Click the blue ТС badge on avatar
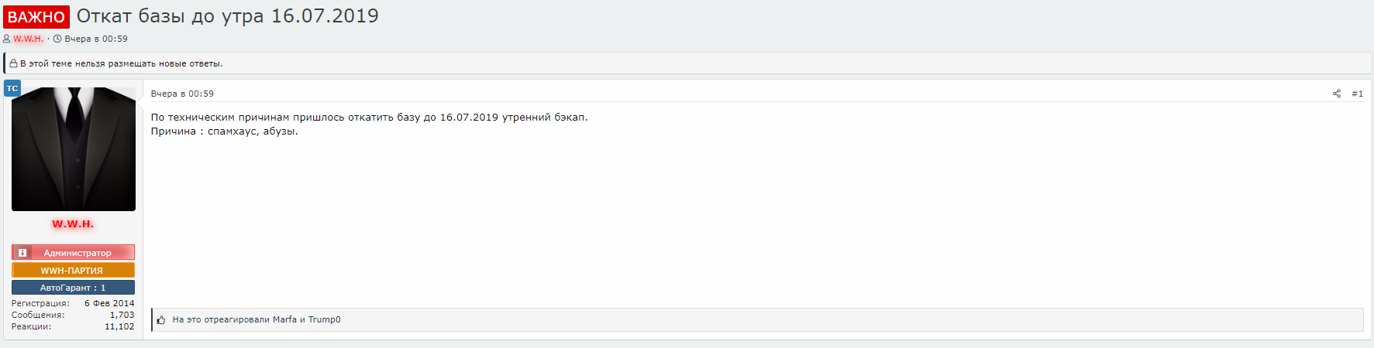1374x348 pixels. (12, 88)
